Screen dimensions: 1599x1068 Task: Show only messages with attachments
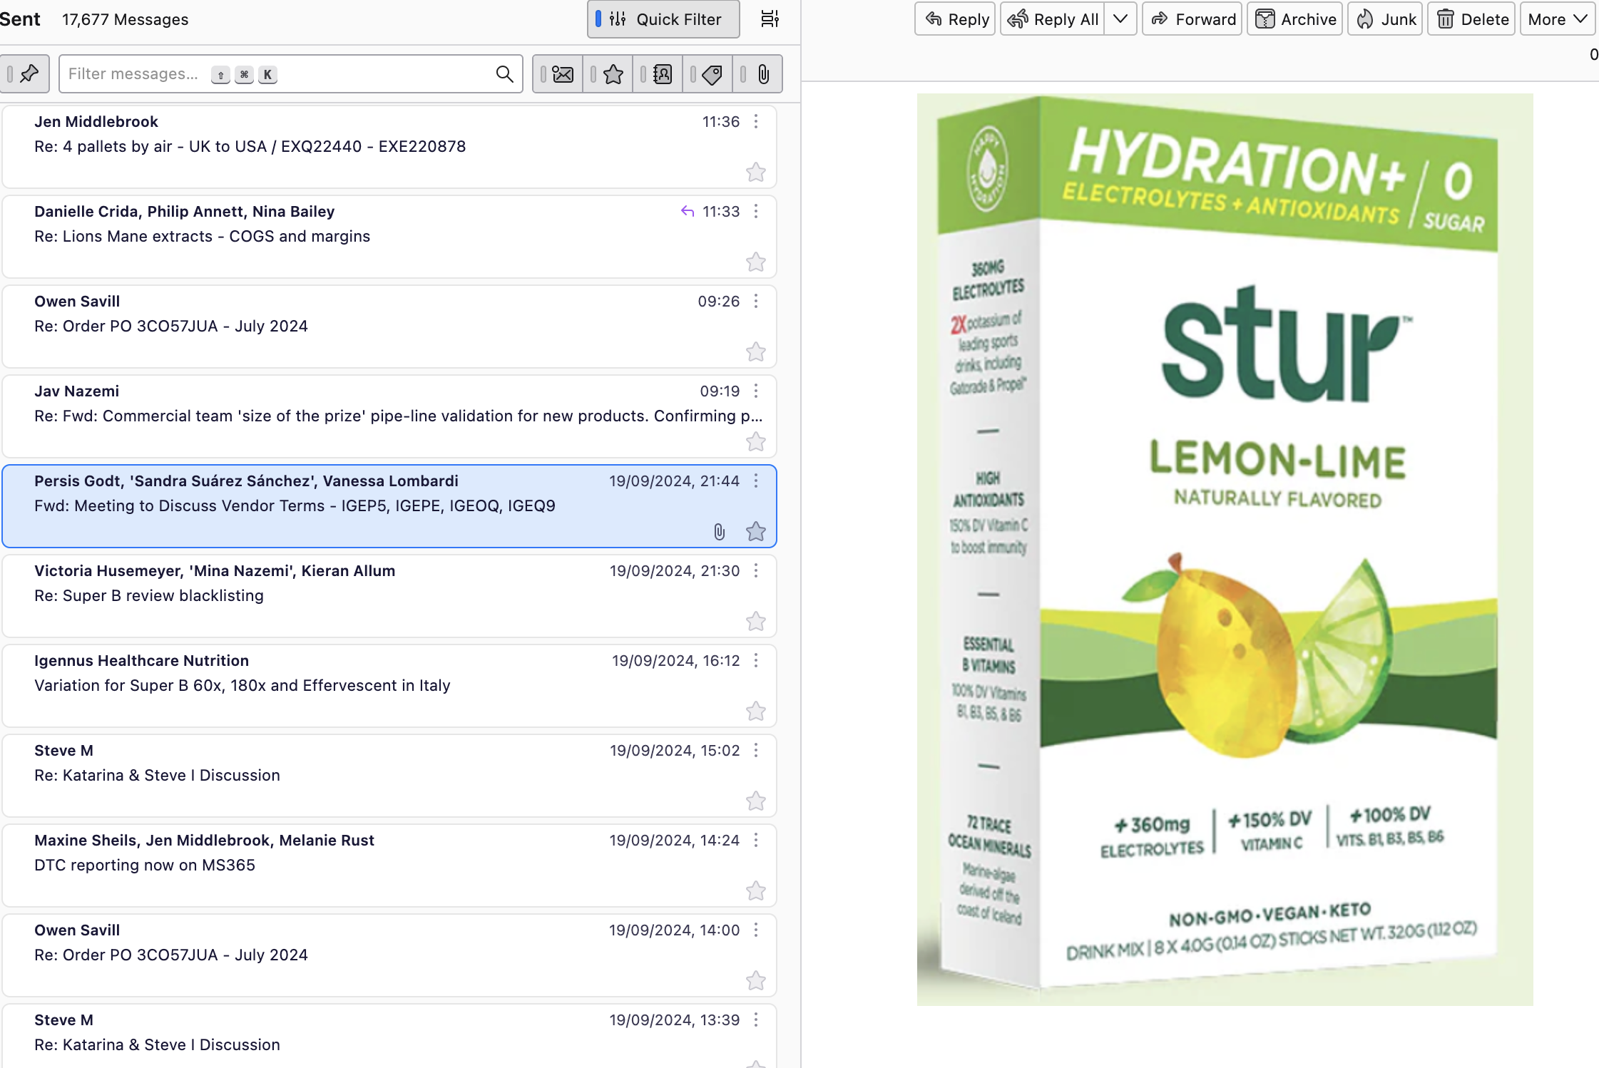tap(762, 74)
